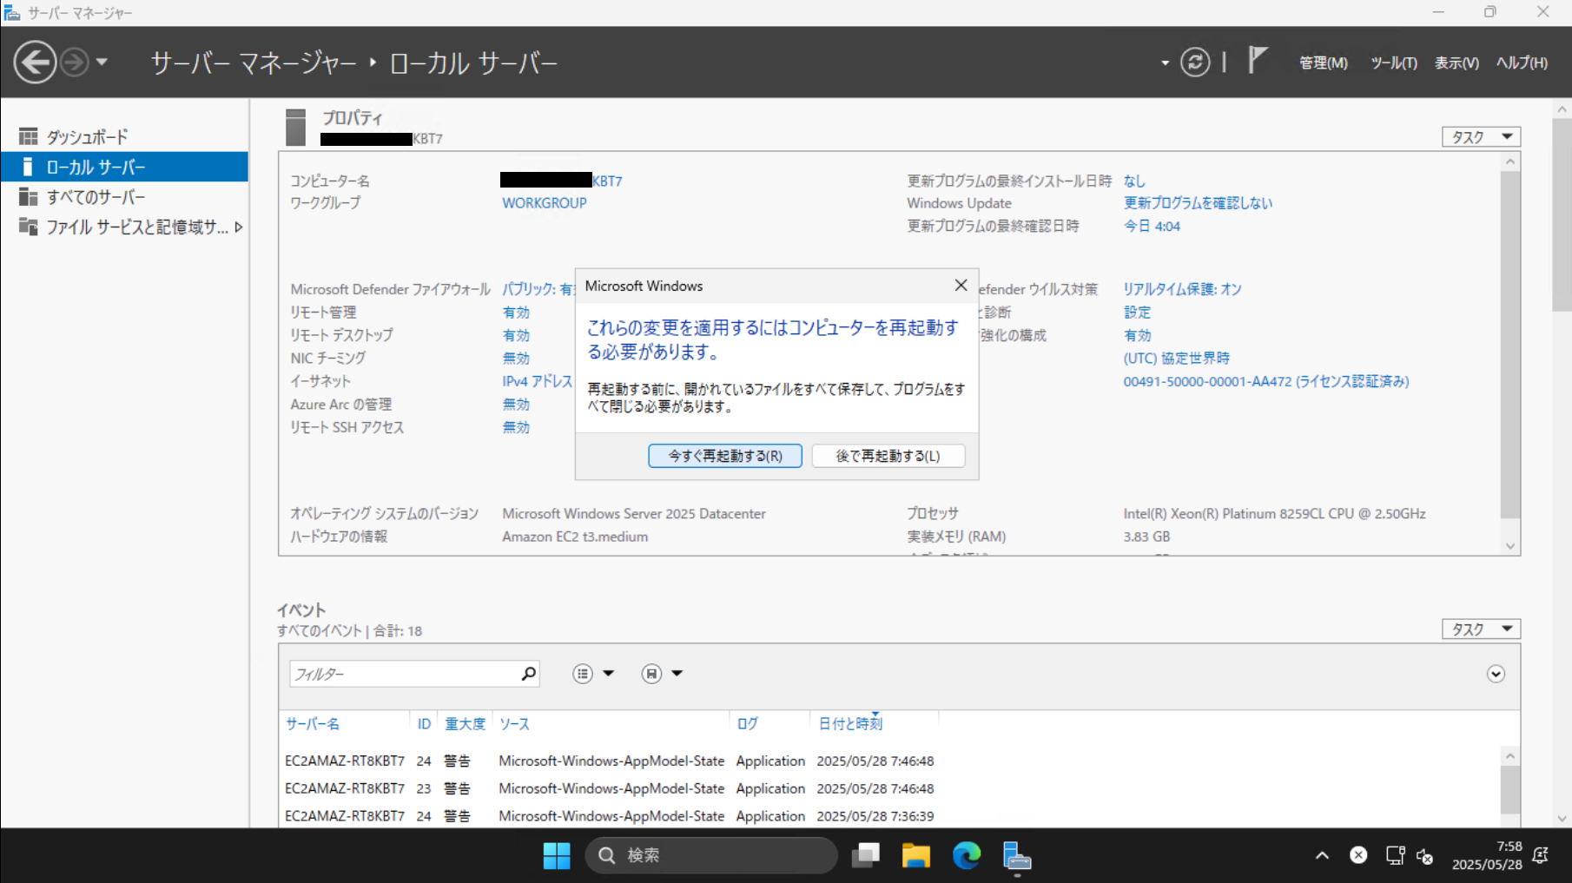
Task: Open the Windows Start button
Action: tap(557, 856)
